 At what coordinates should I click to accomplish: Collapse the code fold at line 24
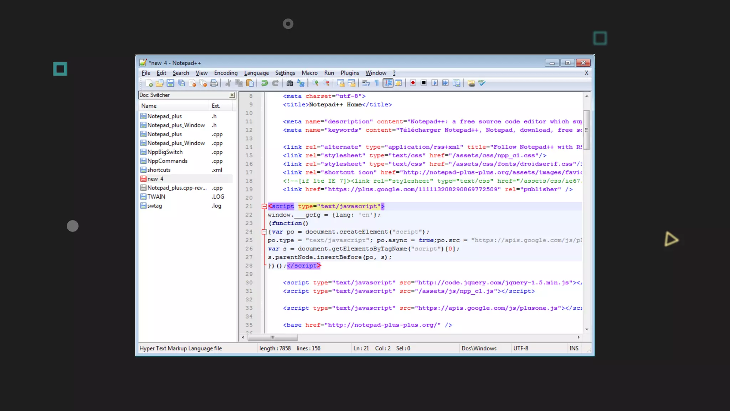click(x=264, y=232)
